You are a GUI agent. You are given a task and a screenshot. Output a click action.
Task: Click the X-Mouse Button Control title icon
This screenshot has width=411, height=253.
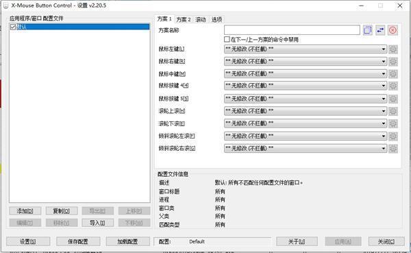5,5
